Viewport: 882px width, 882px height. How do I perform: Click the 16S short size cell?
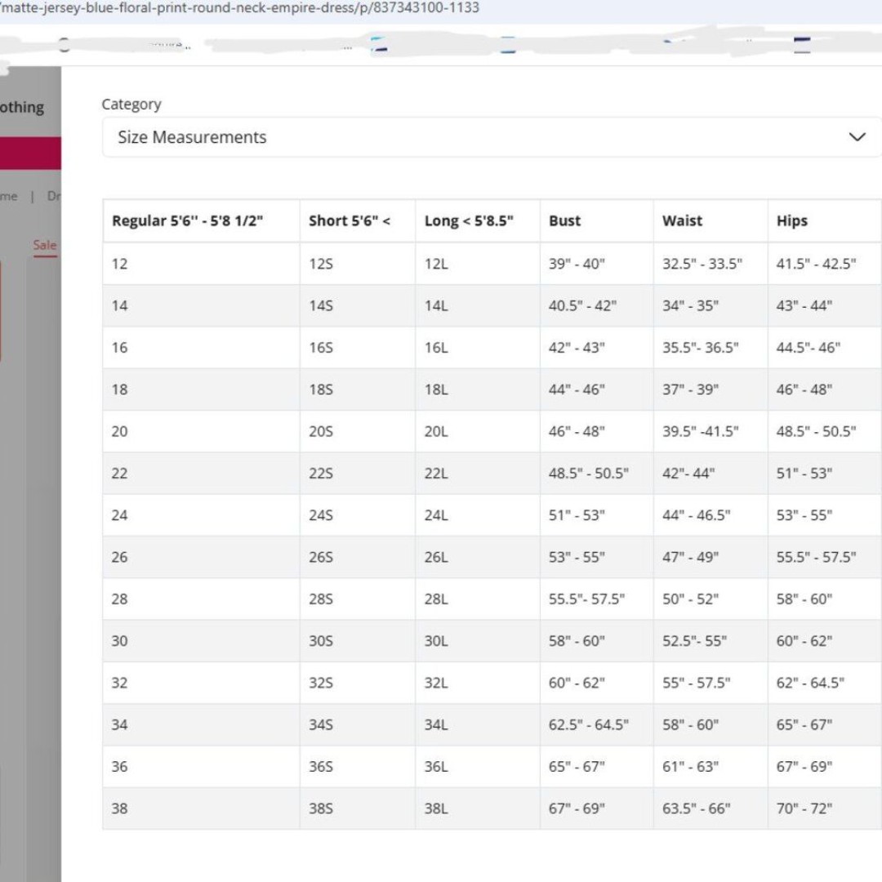[x=321, y=348]
